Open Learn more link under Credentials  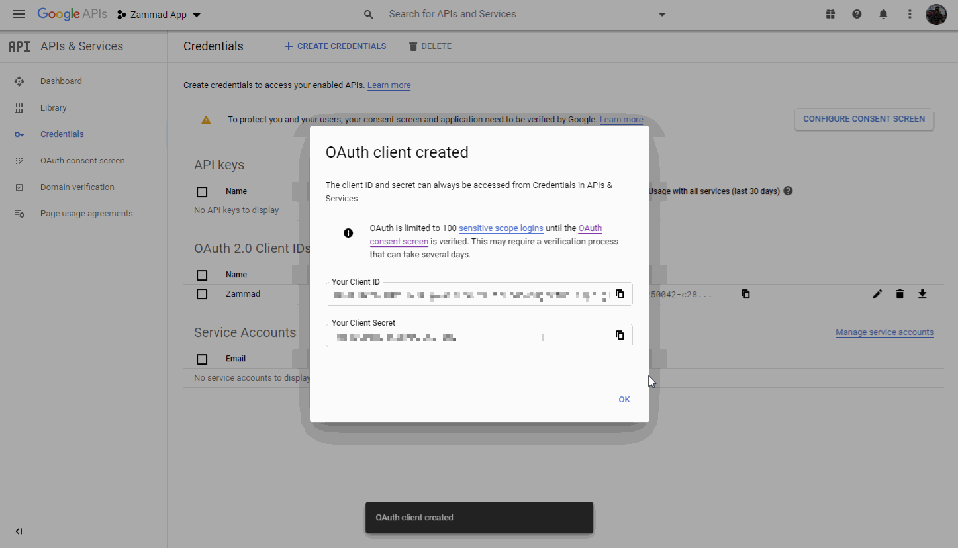coord(389,85)
